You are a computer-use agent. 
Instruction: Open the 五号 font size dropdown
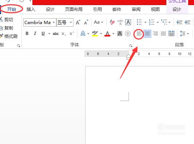pos(71,23)
